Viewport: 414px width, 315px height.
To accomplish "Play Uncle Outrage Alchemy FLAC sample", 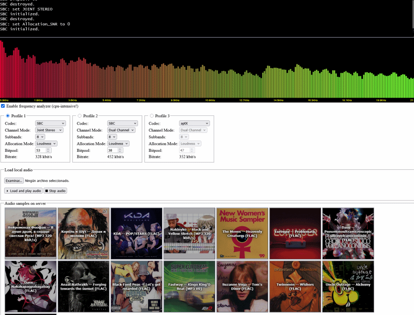I will pyautogui.click(x=348, y=286).
